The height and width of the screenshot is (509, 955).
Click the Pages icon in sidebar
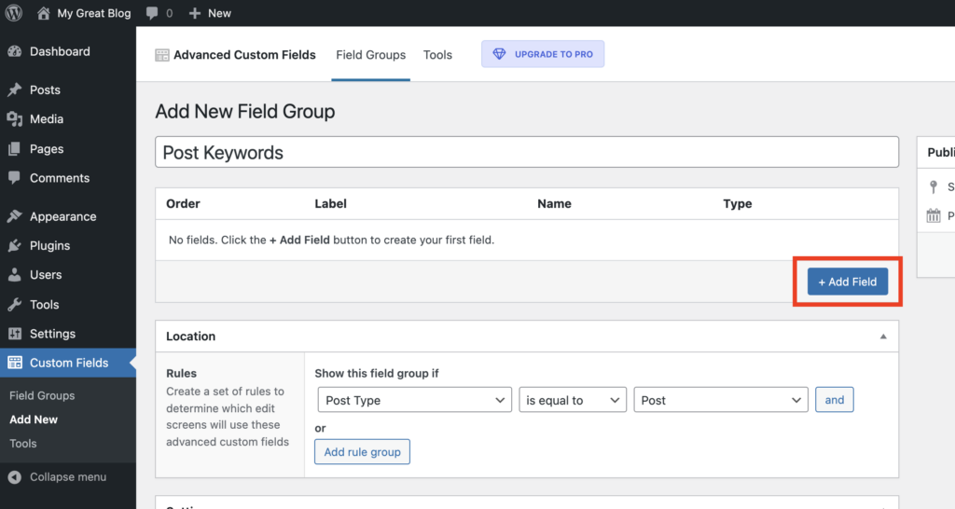pyautogui.click(x=15, y=148)
